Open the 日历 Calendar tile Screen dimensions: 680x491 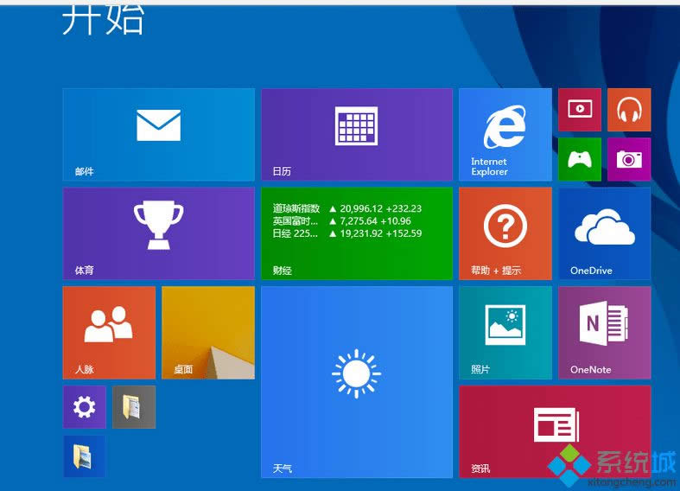(x=356, y=134)
